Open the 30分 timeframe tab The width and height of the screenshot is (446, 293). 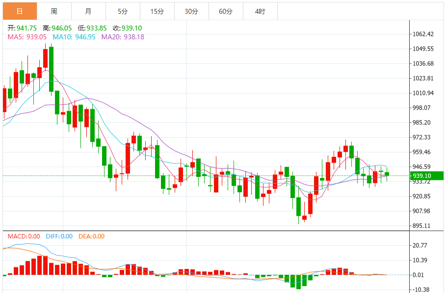191,11
